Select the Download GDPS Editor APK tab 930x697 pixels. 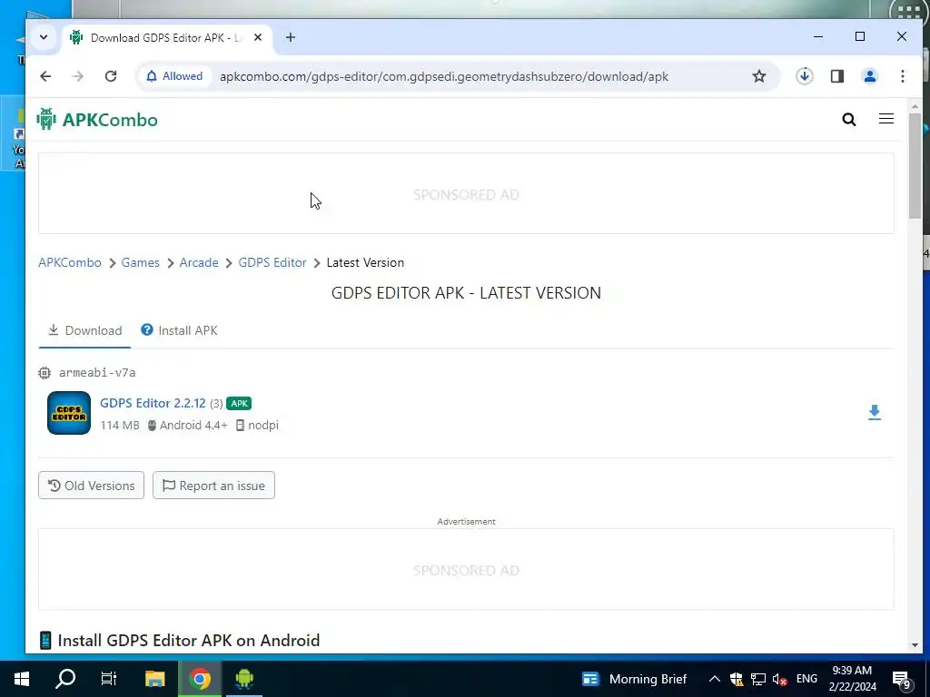point(167,37)
